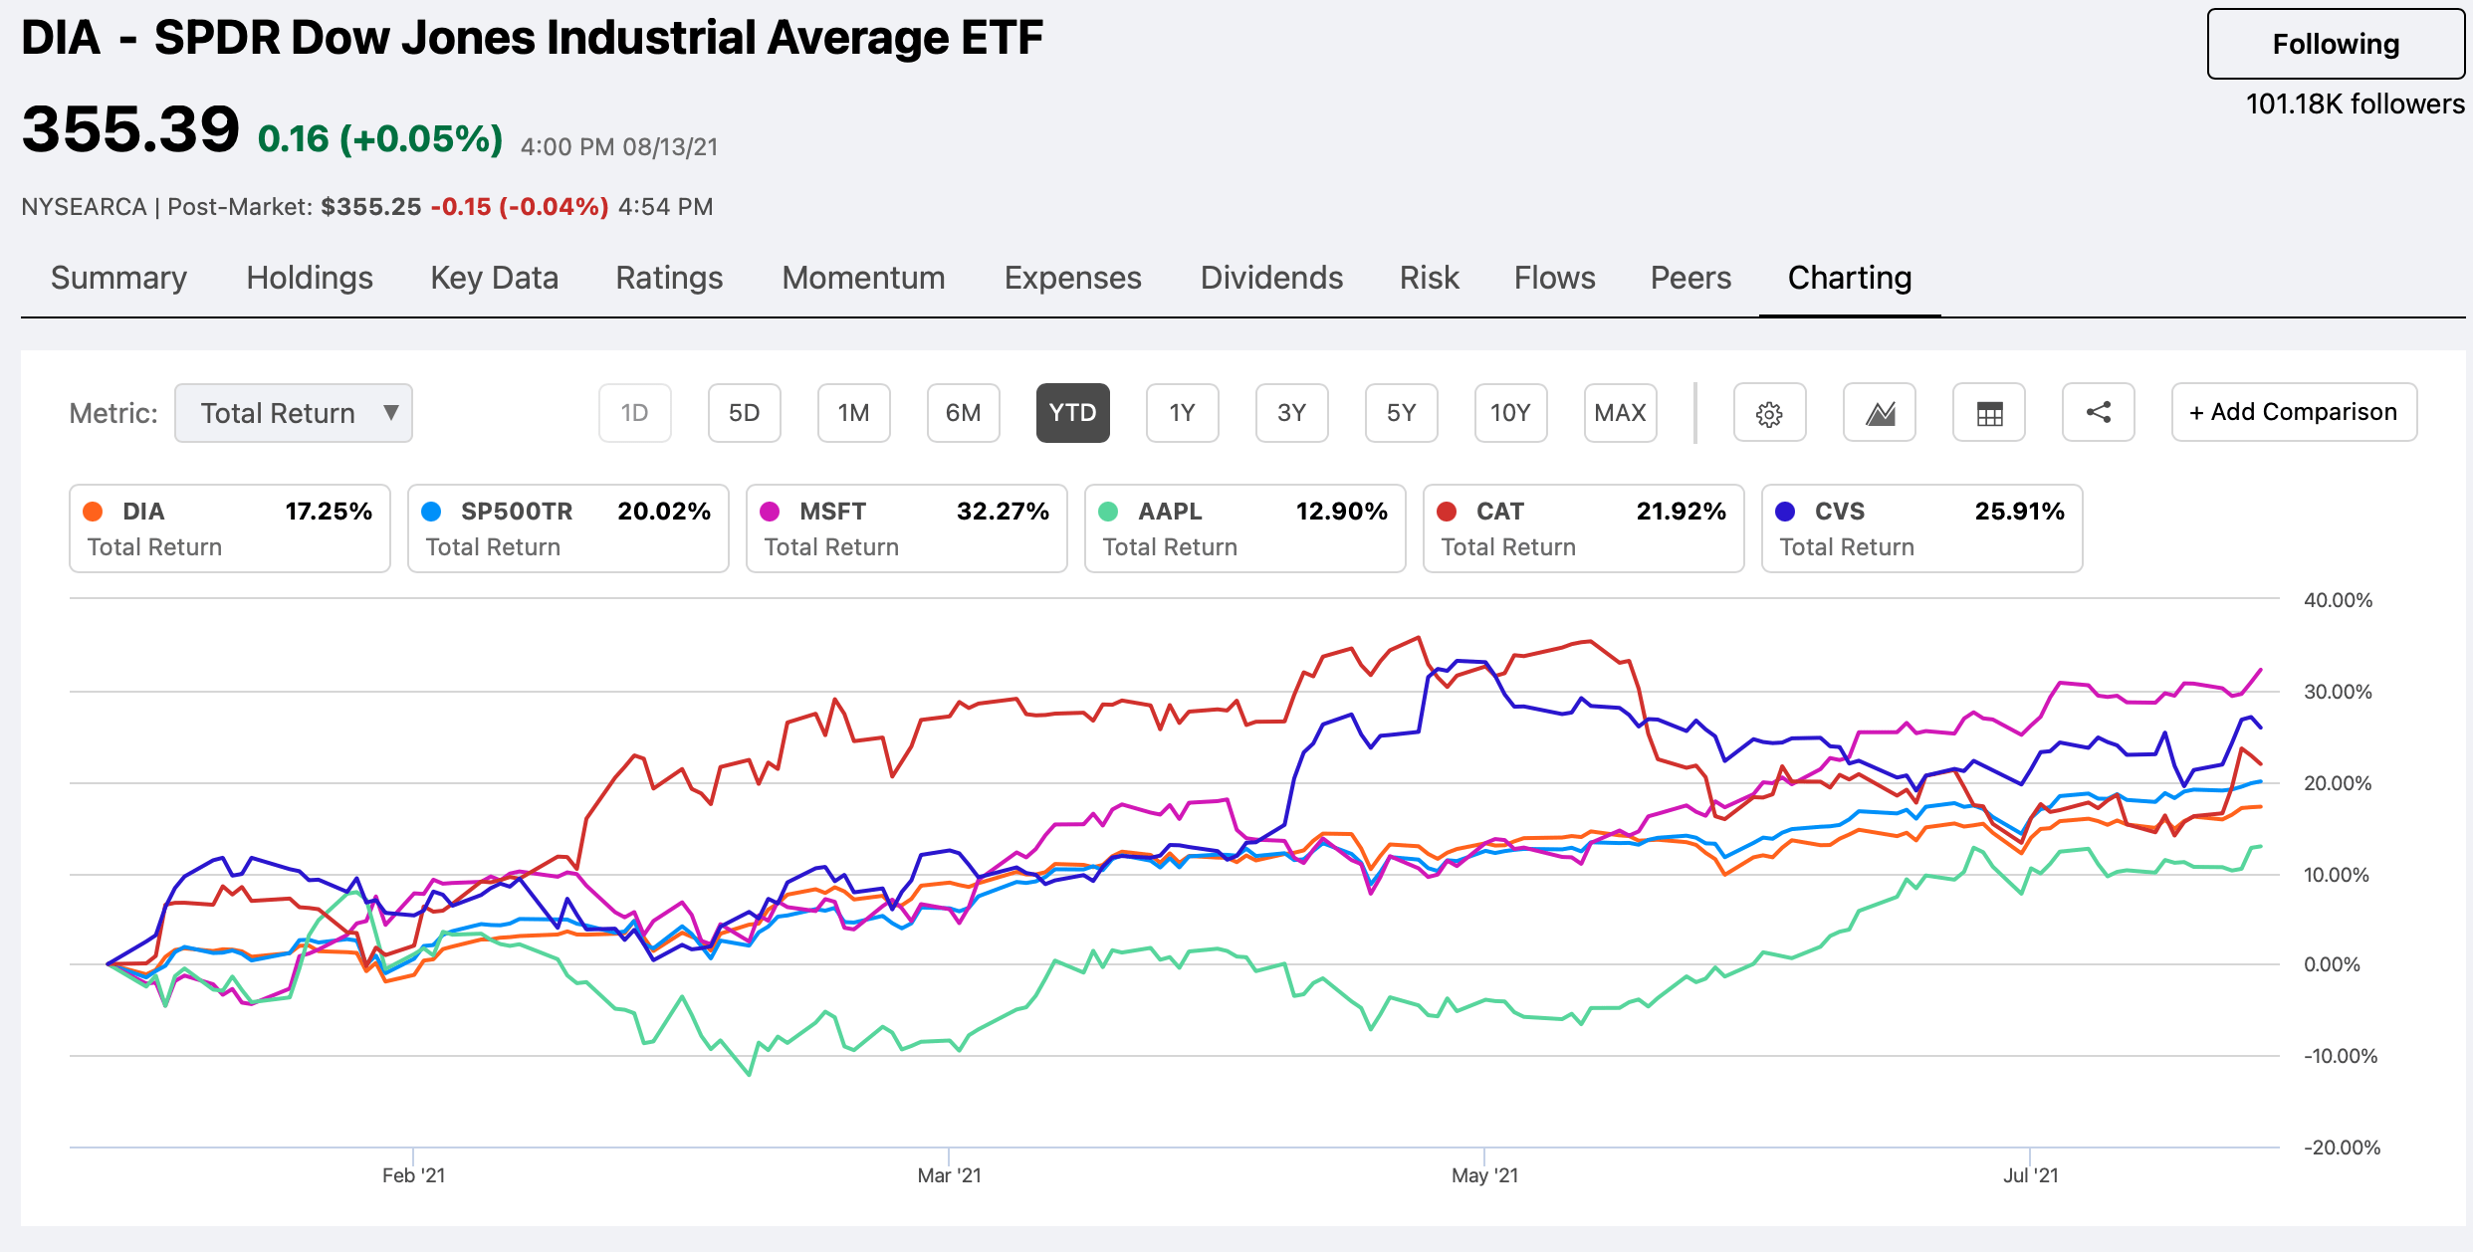Open the chart settings gear icon
Viewport: 2473px width, 1252px height.
[1770, 412]
